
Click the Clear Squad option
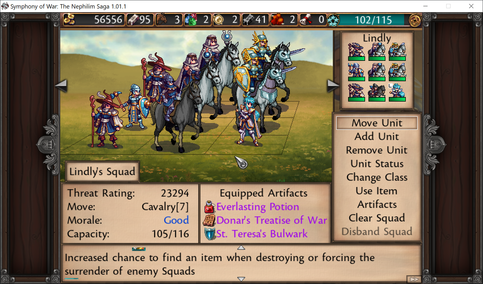(377, 218)
